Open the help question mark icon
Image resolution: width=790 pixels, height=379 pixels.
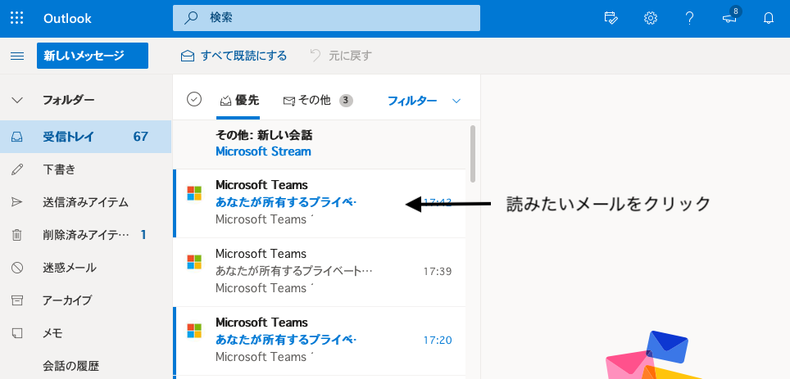(690, 18)
